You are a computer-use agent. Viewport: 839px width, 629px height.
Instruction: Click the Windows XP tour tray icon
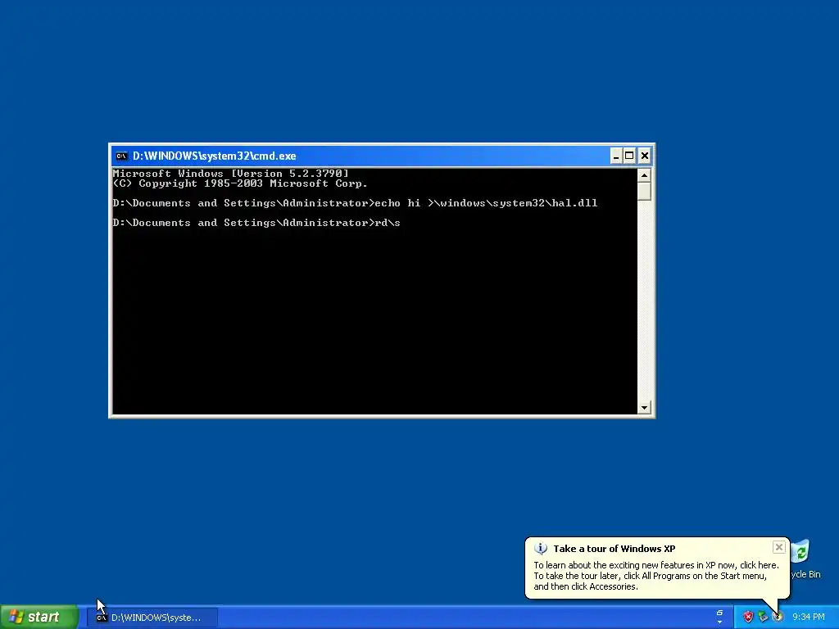pyautogui.click(x=778, y=618)
